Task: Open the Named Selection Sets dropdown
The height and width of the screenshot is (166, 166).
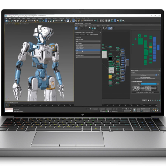Action: [88, 20]
